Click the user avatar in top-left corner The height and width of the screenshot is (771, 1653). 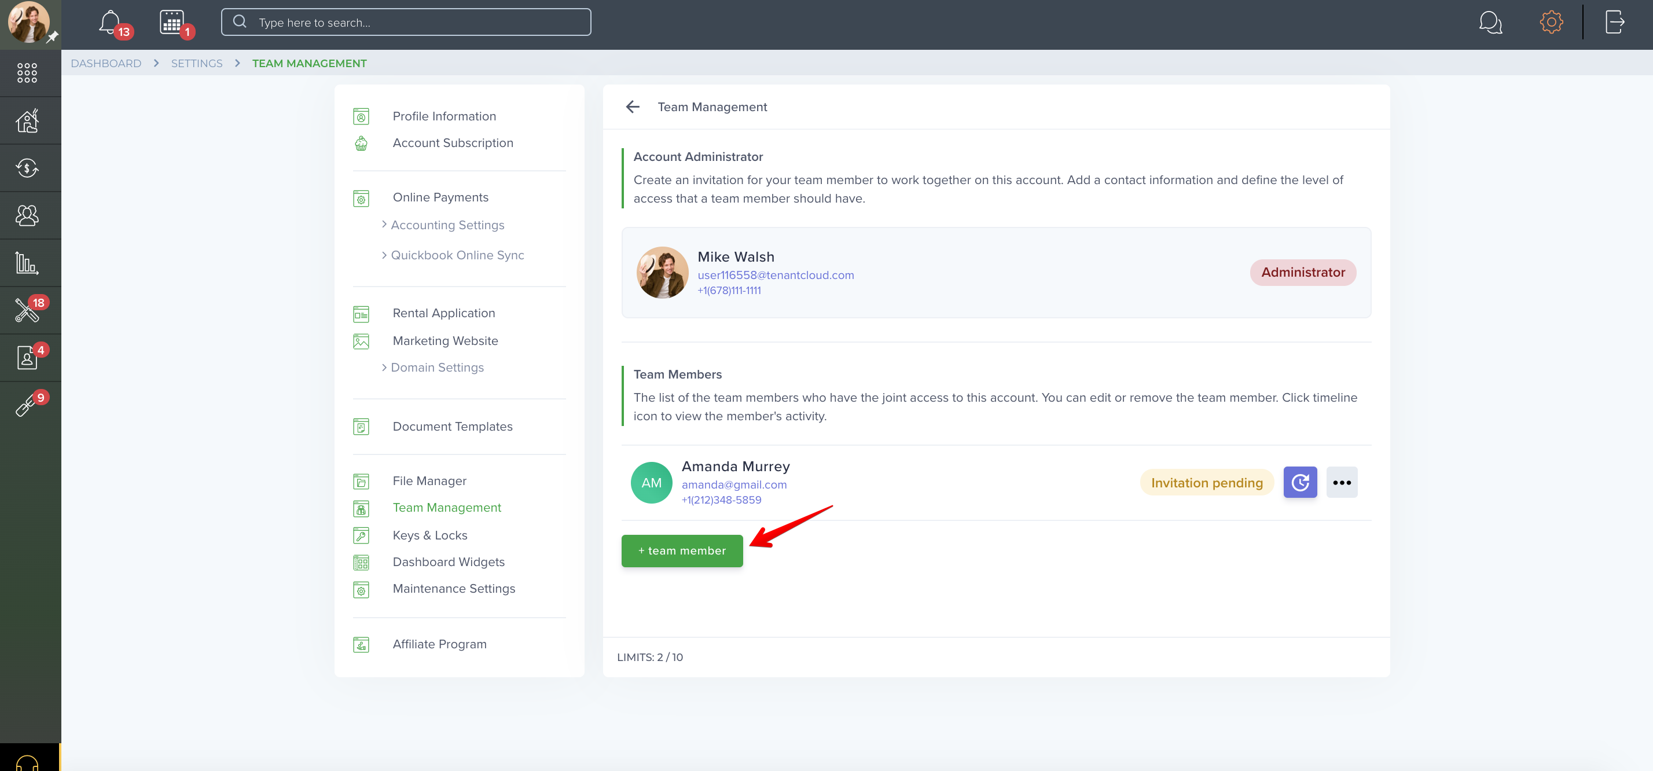[x=28, y=23]
